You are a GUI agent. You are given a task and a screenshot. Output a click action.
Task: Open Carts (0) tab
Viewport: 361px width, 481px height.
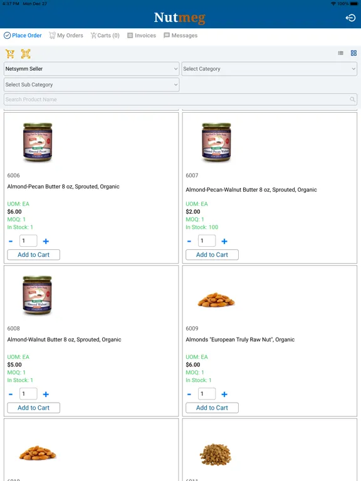pos(105,35)
